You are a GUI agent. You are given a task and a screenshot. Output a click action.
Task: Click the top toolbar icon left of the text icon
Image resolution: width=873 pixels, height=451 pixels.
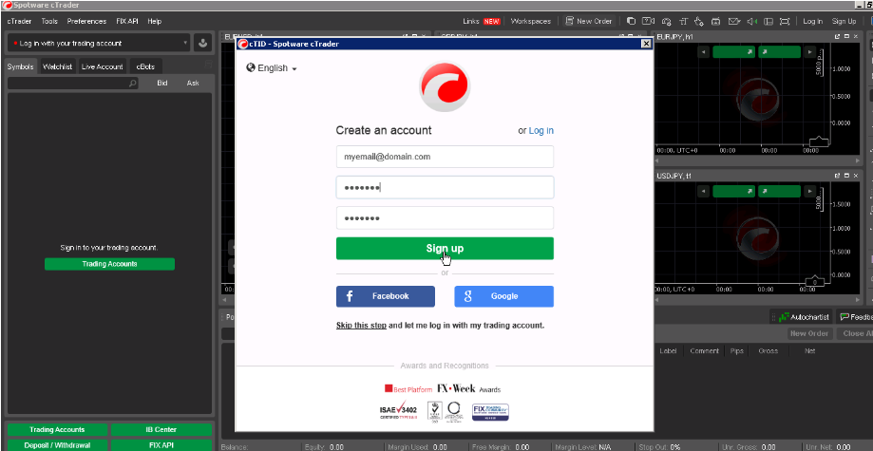point(667,21)
